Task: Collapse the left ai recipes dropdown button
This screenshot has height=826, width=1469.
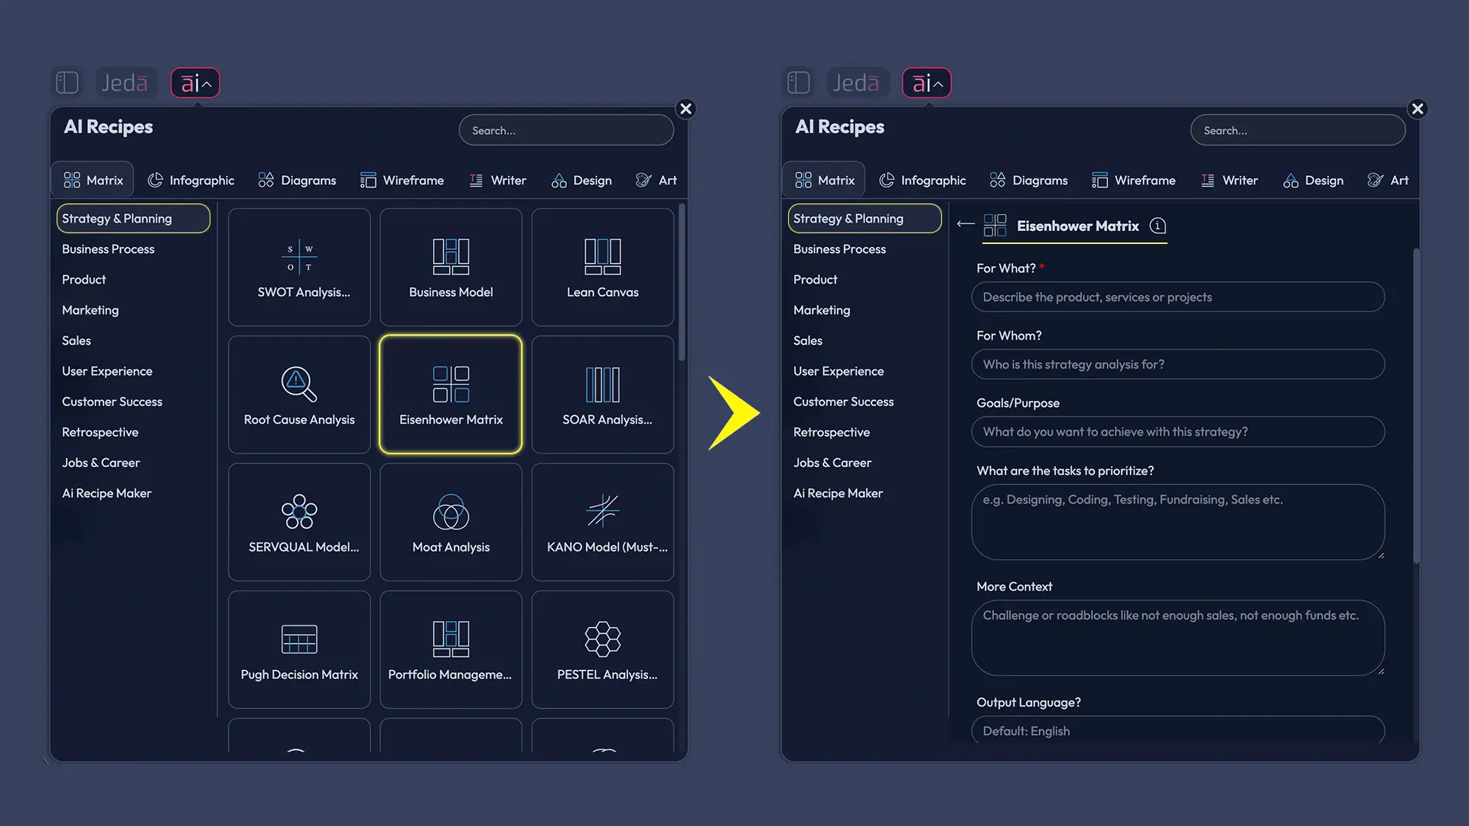Action: point(195,83)
